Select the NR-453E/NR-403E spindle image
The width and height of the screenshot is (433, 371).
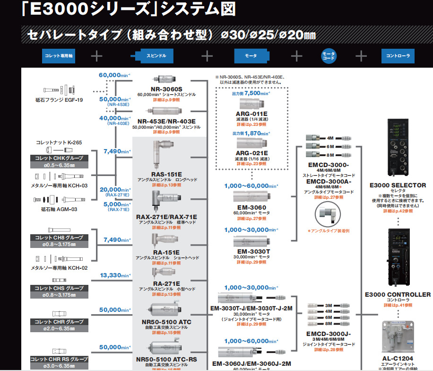(x=165, y=111)
